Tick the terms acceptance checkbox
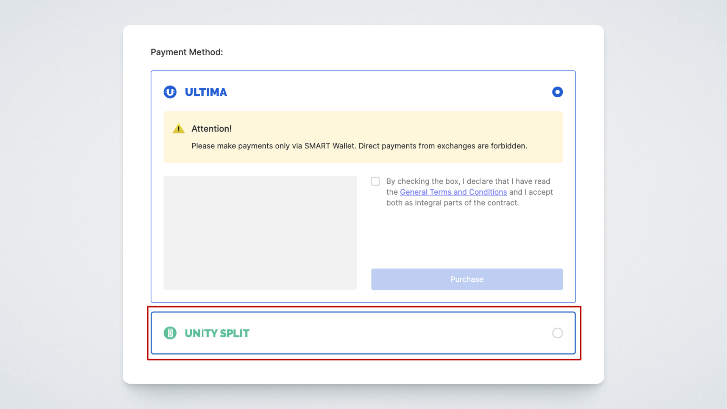 (375, 181)
